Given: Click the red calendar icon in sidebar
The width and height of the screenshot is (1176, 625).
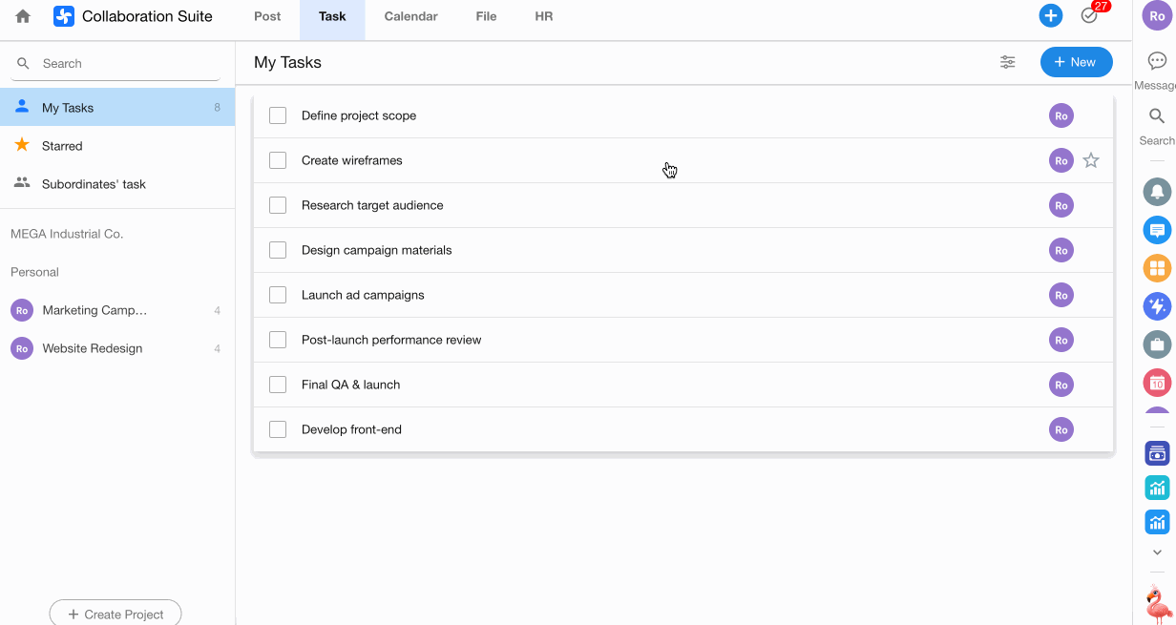Looking at the screenshot, I should click(1157, 383).
